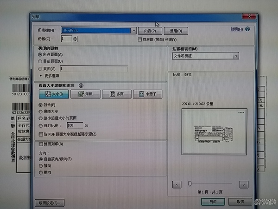The height and width of the screenshot is (209, 278).
Task: Toggle 依 PDF 頁面大小選擇紙張來源 checkbox
Action: point(41,134)
